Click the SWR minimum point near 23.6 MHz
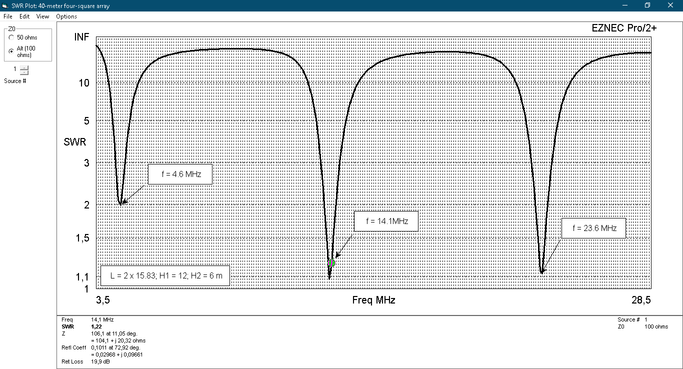Screen dimensions: 683x369 coord(542,272)
